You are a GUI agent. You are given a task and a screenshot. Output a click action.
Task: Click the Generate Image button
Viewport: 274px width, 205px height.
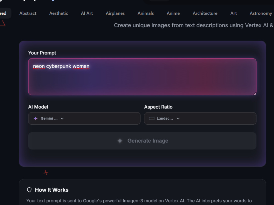[x=142, y=141]
